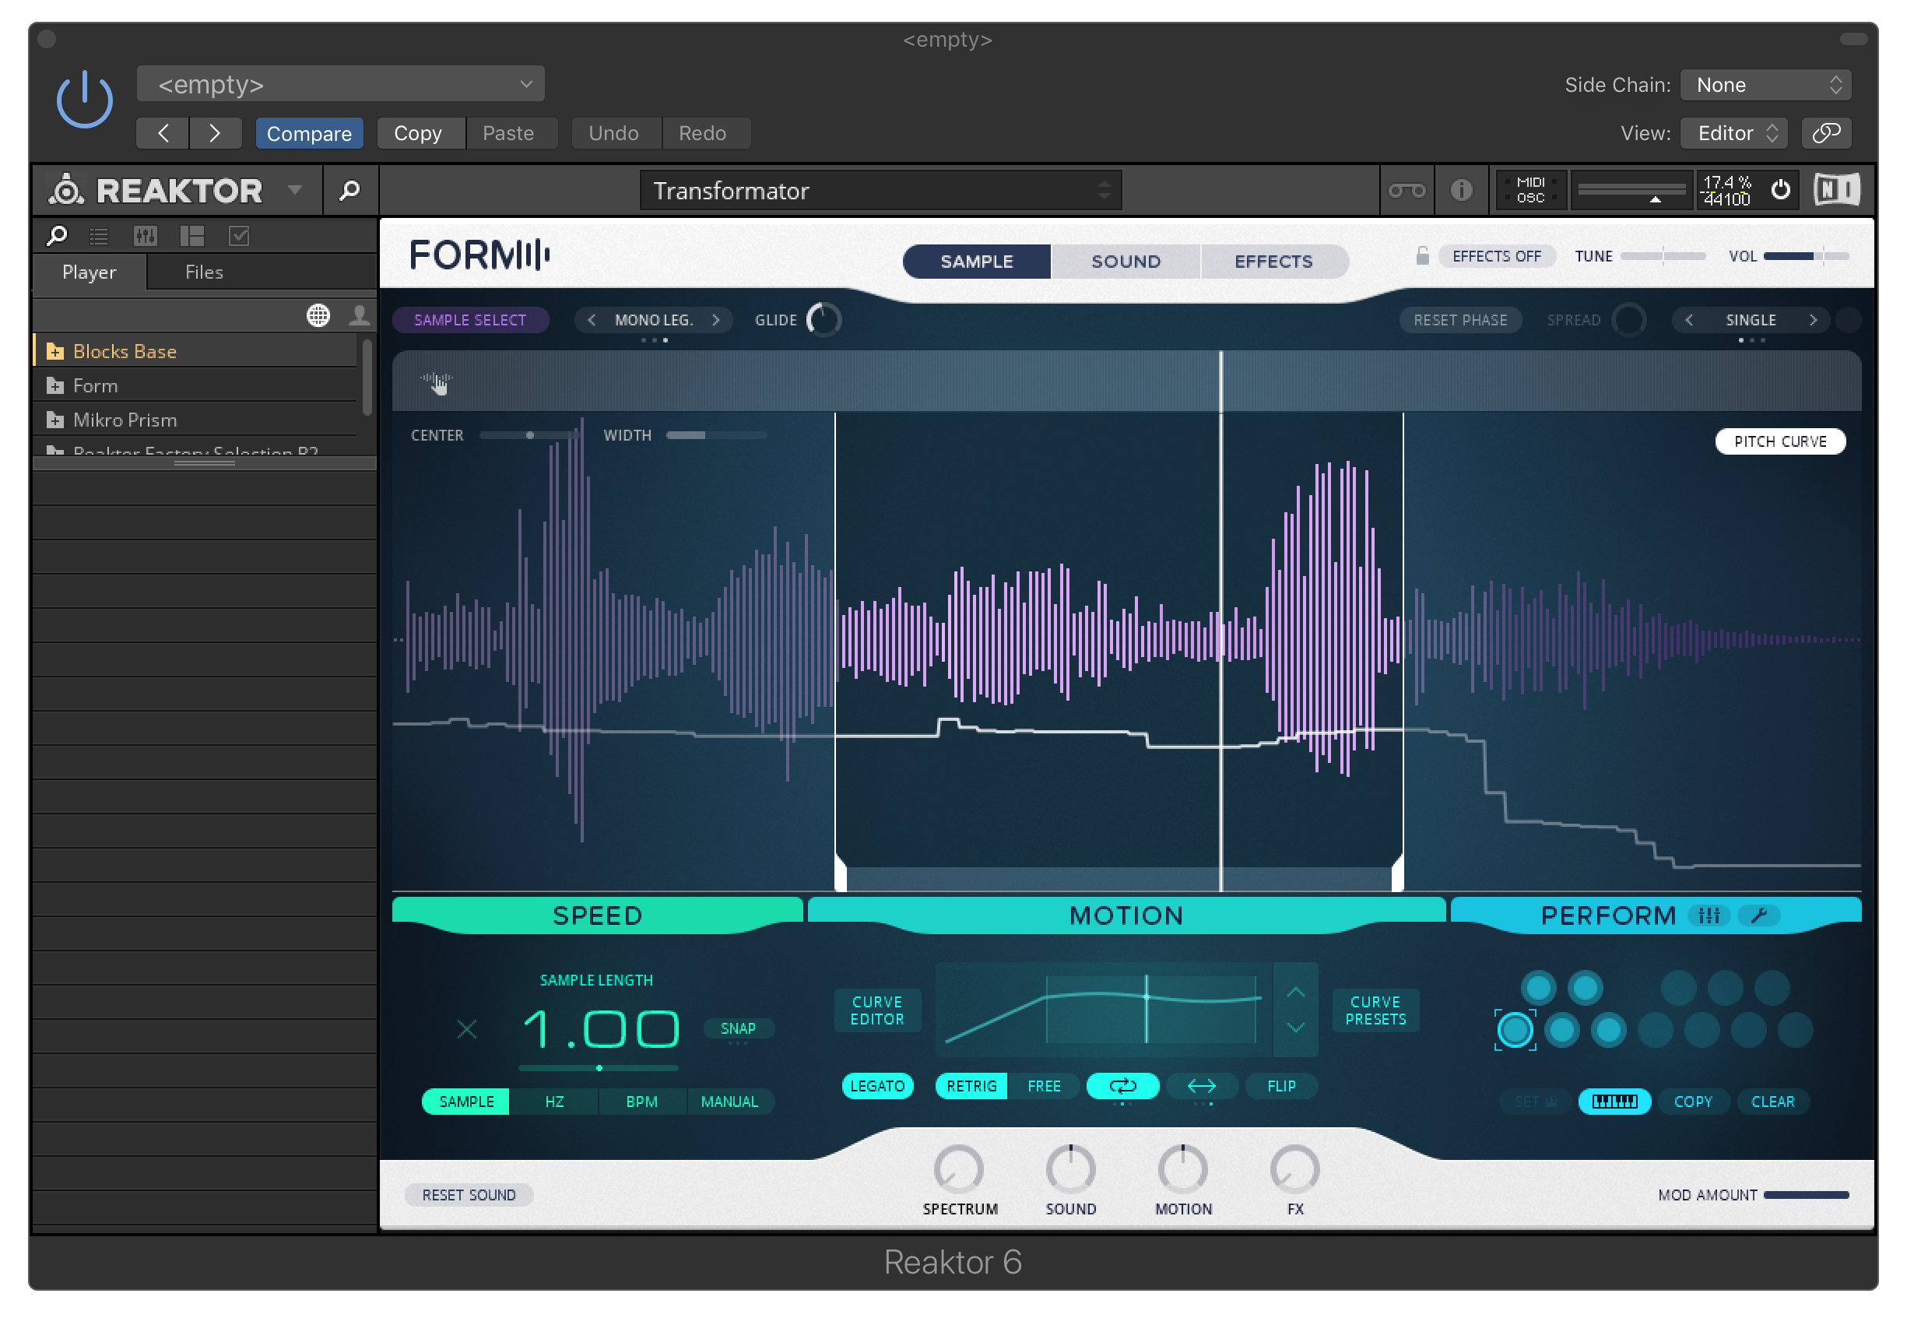Click the Reaktor search magnifier icon
Image resolution: width=1907 pixels, height=1325 pixels.
coord(349,191)
